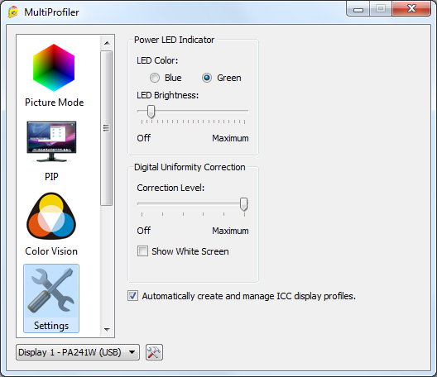Minimize the MultiProfiler window
This screenshot has width=437, height=377.
point(358,9)
